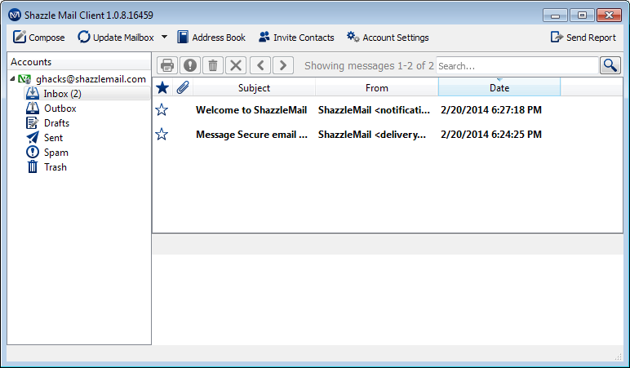Collapse the ghacks@shazzlemail.com account tree
The height and width of the screenshot is (368, 630).
(12, 79)
